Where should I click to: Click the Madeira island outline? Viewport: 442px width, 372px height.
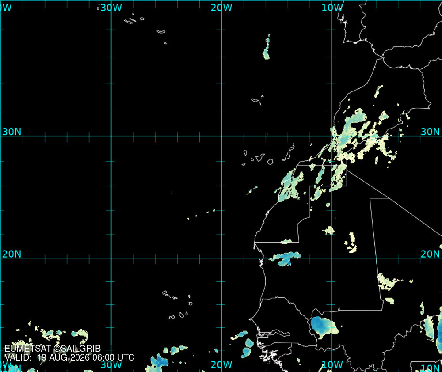point(257,100)
